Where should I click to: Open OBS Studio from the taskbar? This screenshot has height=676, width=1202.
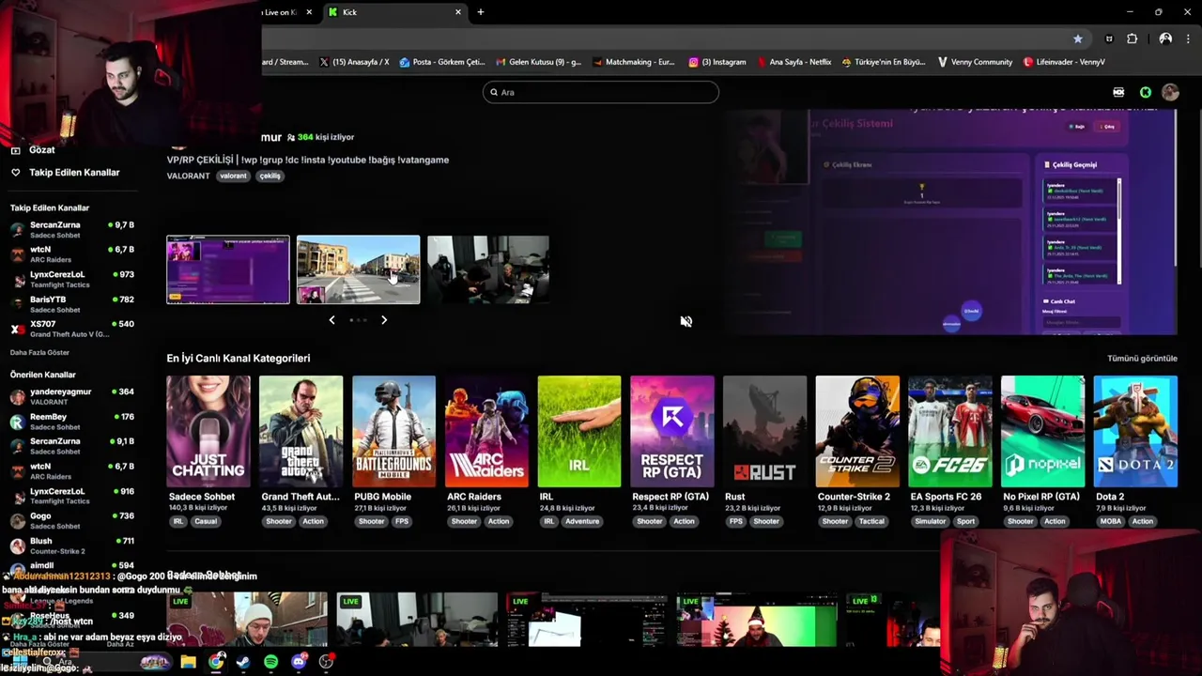[326, 662]
